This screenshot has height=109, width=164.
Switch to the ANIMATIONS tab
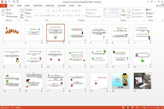pyautogui.click(x=50, y=6)
